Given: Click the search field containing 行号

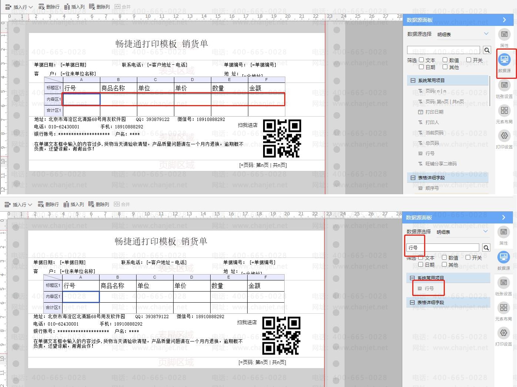Looking at the screenshot, I should point(443,248).
